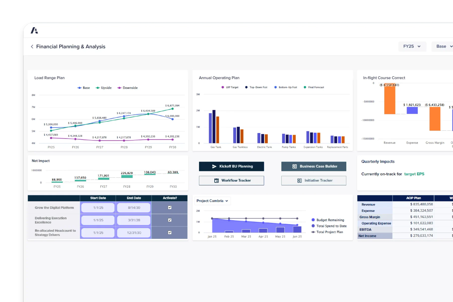The width and height of the screenshot is (453, 302).
Task: Click the orange Gross Margin waterfall bar
Action: click(x=435, y=119)
